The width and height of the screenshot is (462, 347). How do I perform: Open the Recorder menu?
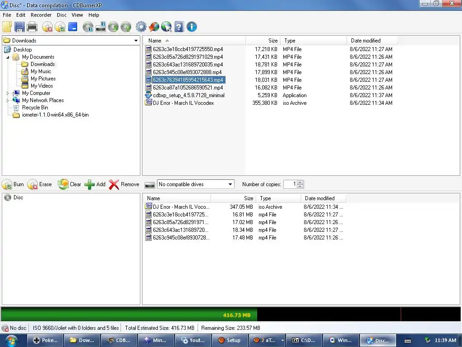(x=41, y=15)
